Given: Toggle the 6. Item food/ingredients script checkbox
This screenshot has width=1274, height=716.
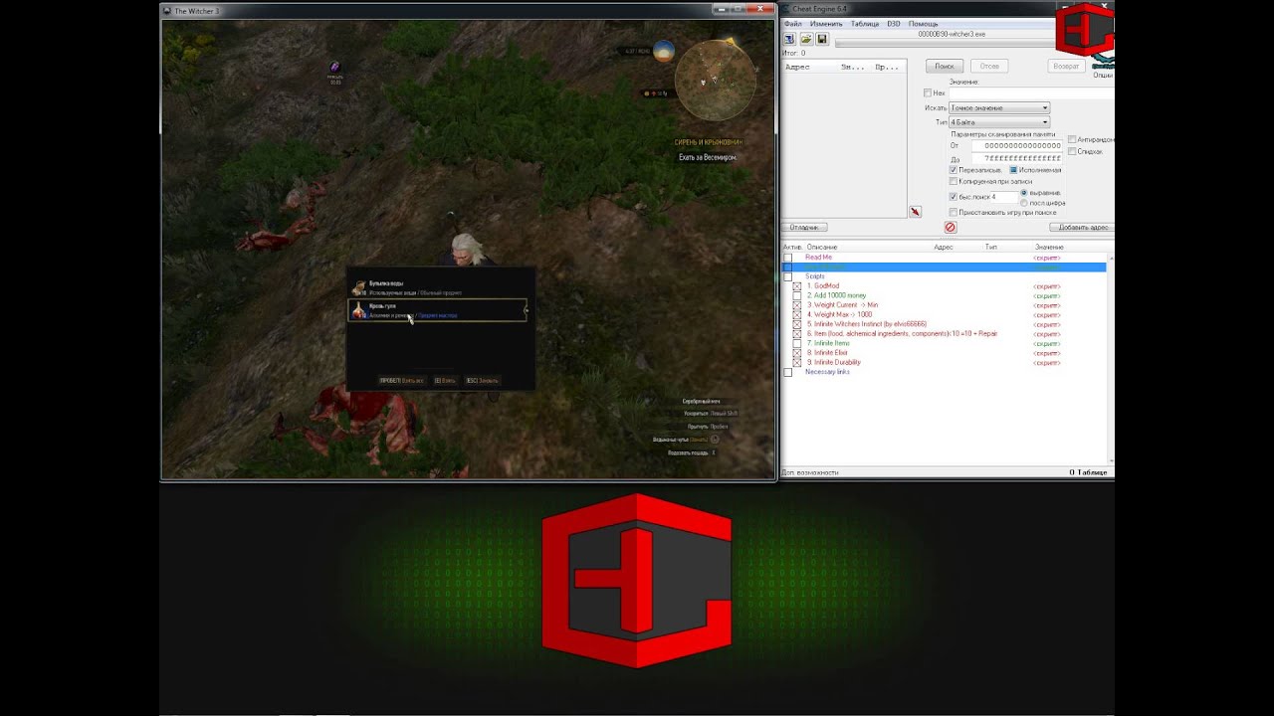Looking at the screenshot, I should [x=796, y=334].
